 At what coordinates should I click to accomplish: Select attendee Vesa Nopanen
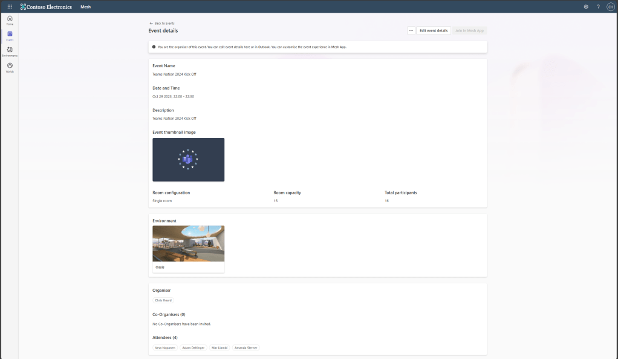coord(166,348)
